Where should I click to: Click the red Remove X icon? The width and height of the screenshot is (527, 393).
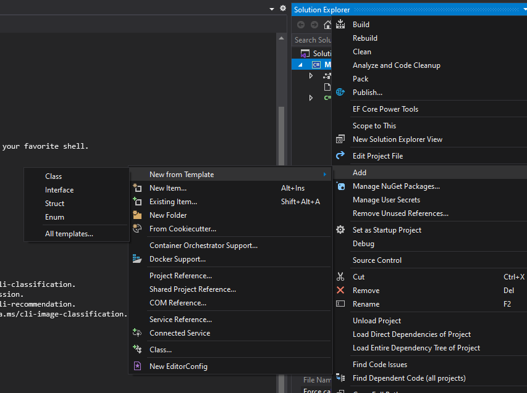tap(340, 290)
